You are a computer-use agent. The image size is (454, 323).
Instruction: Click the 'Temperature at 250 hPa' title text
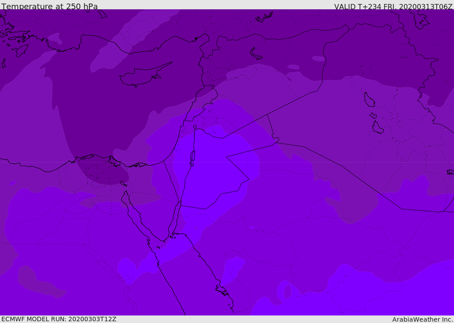[50, 6]
